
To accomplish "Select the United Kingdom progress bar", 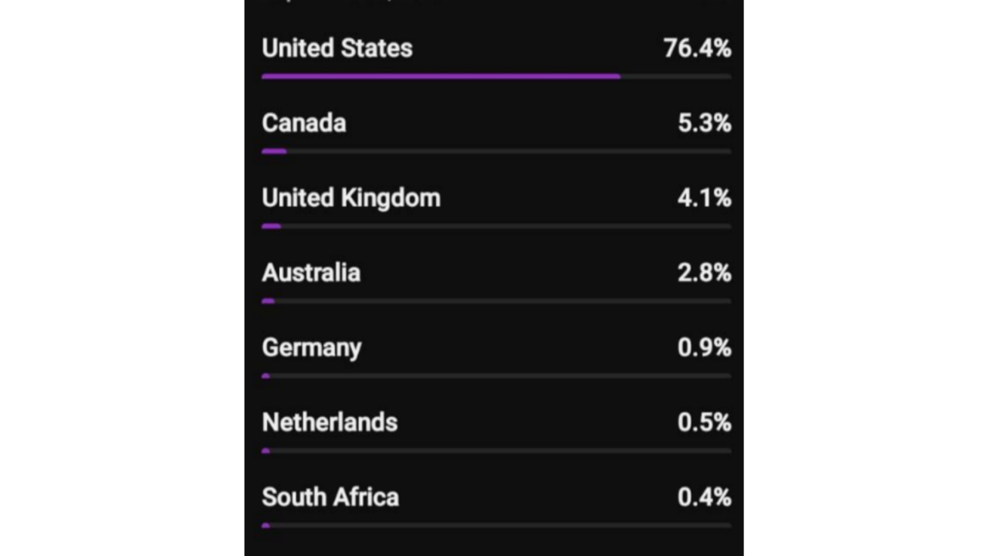I will click(272, 226).
